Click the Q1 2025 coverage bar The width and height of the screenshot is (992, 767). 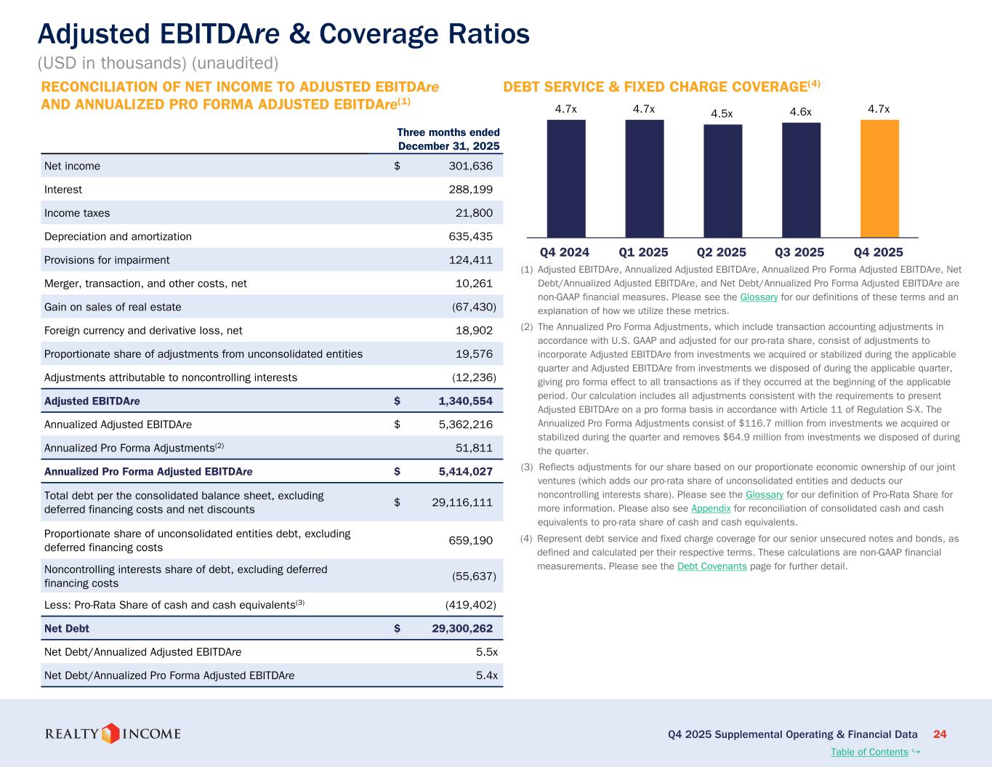click(x=644, y=178)
